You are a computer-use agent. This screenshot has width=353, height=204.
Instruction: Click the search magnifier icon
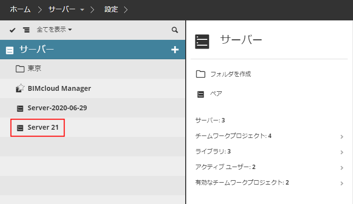(175, 30)
